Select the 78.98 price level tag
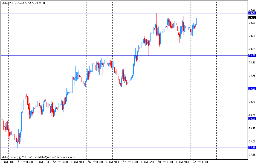Viewport: 258px width, 164px height. 252,55
